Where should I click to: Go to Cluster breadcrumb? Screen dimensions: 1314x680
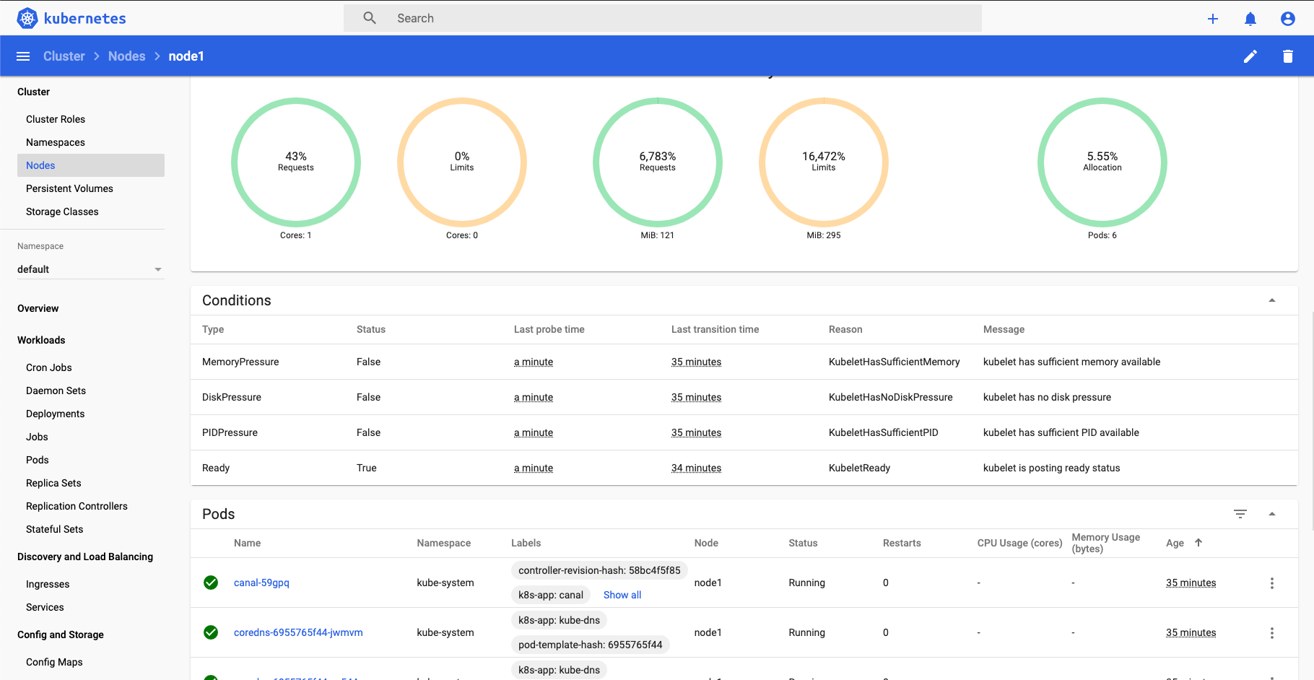pyautogui.click(x=64, y=56)
